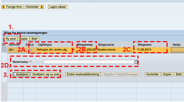The height and width of the screenshot is (102, 184).
Task: Click Godkjenn og ny post
Action: click(46, 74)
